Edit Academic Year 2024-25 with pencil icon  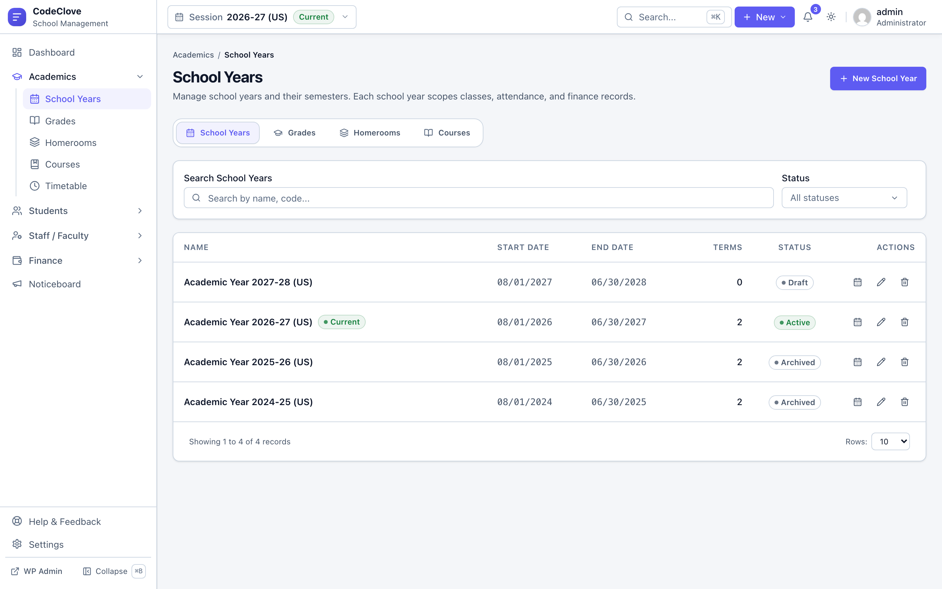pyautogui.click(x=881, y=402)
